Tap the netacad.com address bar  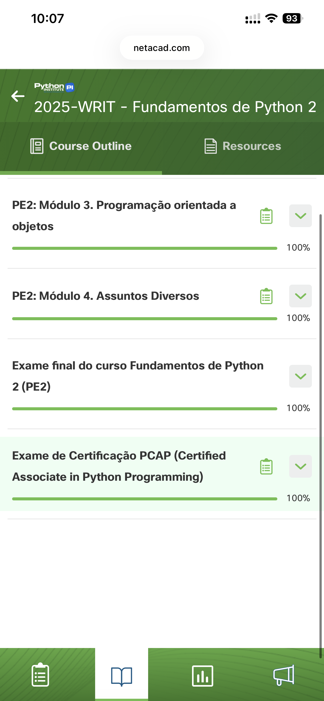coord(162,48)
